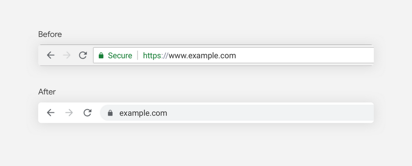Screen dimensions: 412x166
Task: Click the vertical divider after Secure
Action: pos(138,55)
